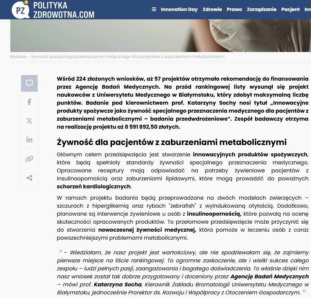Go to Zdrowie section
Screen dimensions: 311x298
pos(212,9)
